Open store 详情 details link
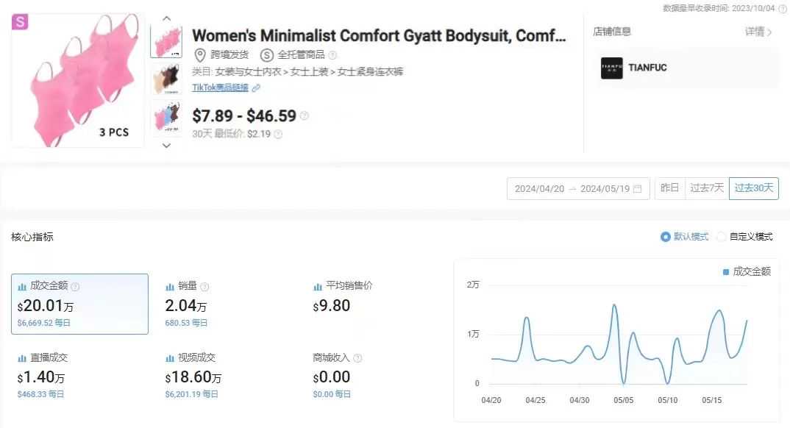The image size is (790, 428). pos(758,32)
